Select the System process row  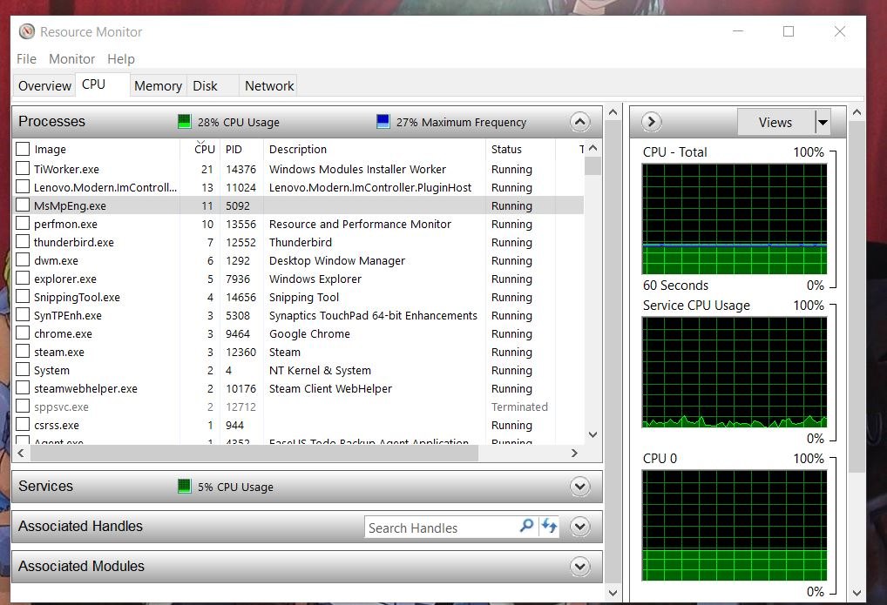299,370
